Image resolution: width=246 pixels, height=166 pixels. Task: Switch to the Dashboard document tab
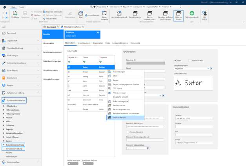[51, 27]
